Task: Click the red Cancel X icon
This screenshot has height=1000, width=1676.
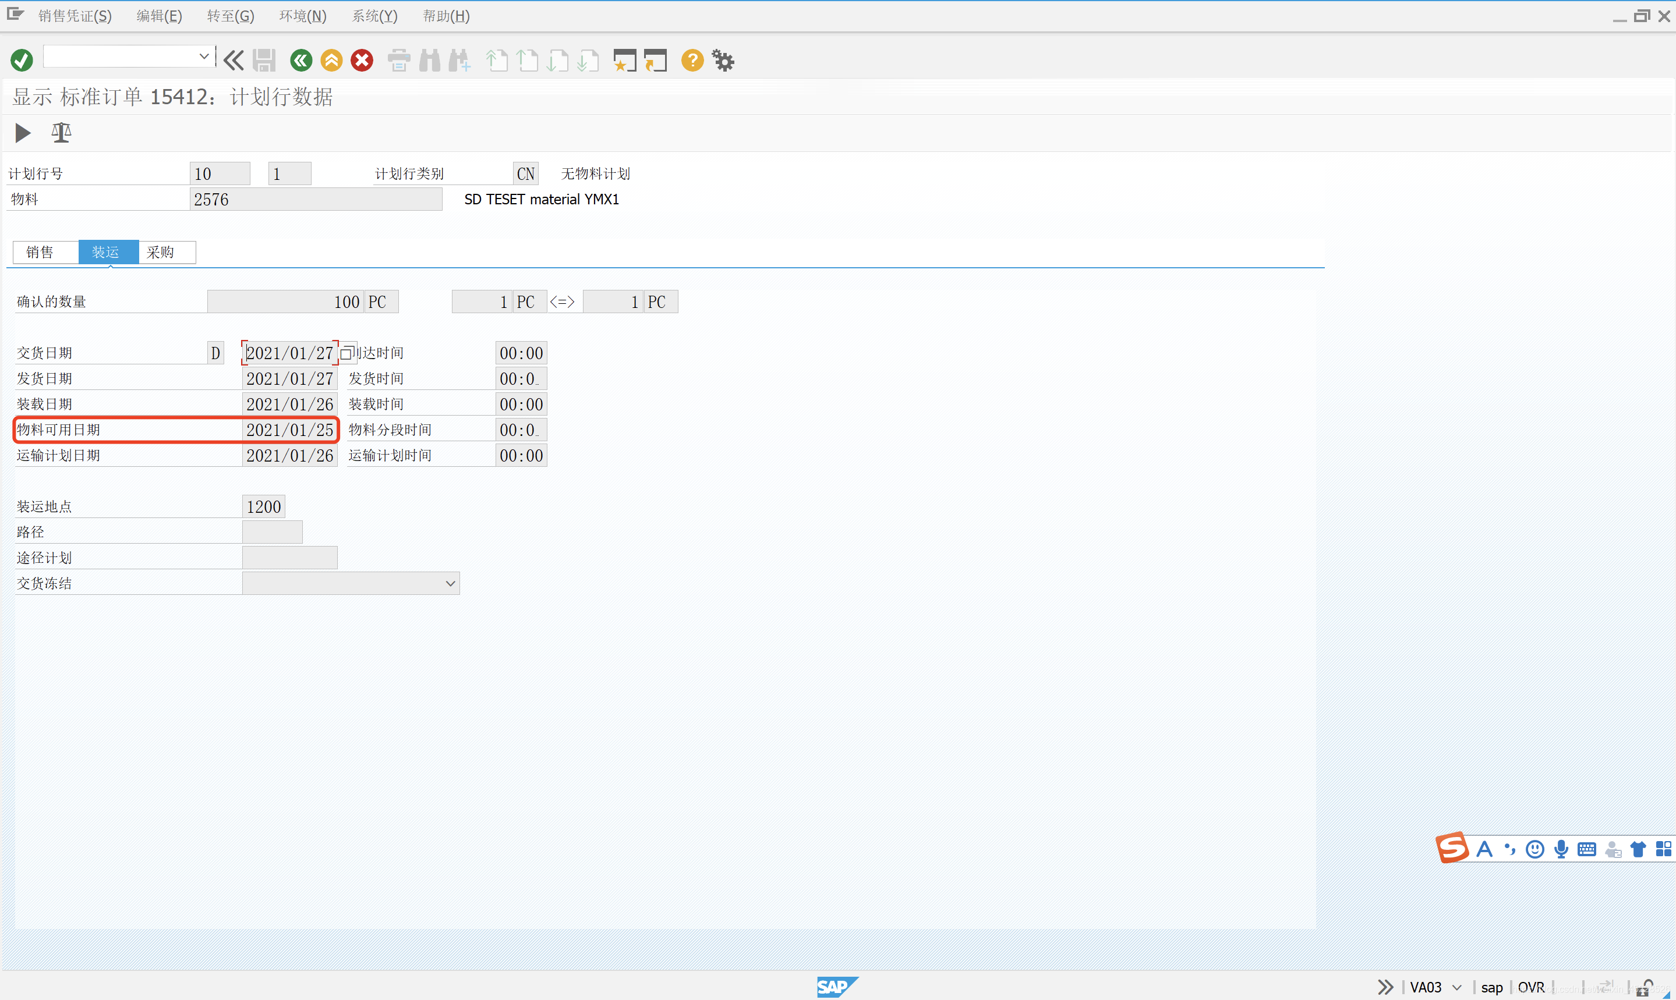Action: 362,61
